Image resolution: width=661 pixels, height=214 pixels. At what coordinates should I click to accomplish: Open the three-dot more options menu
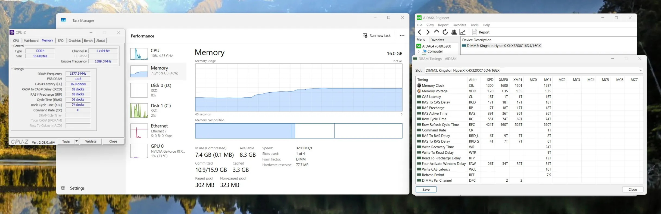point(402,36)
